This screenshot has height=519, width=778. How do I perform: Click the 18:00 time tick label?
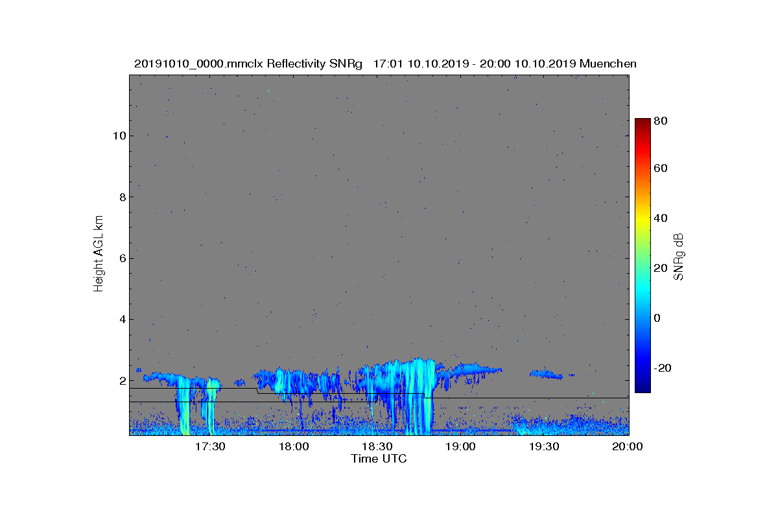pyautogui.click(x=295, y=446)
